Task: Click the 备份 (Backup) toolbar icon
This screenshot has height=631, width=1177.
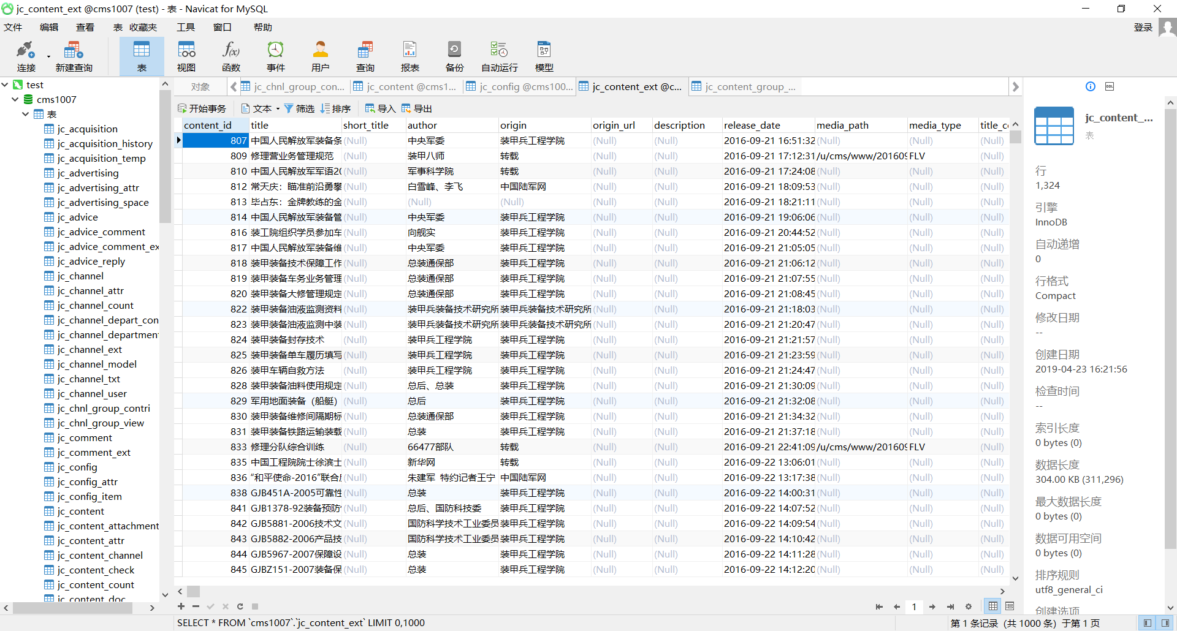Action: [454, 57]
